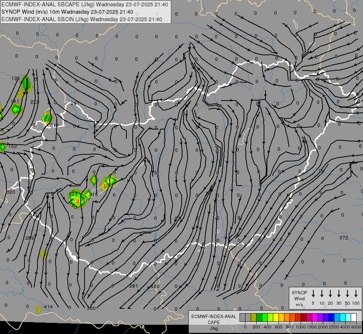The height and width of the screenshot is (334, 363).
Task: Click the SBCIN title line at top
Action: tap(82, 19)
